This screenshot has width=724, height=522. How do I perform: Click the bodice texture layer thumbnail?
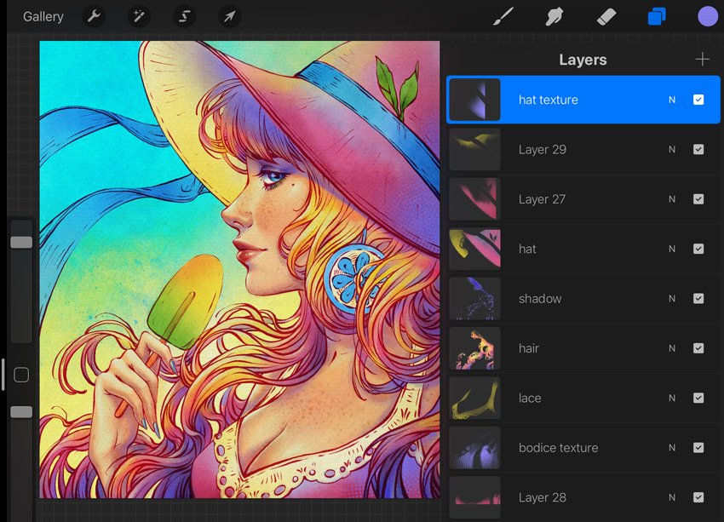(474, 448)
